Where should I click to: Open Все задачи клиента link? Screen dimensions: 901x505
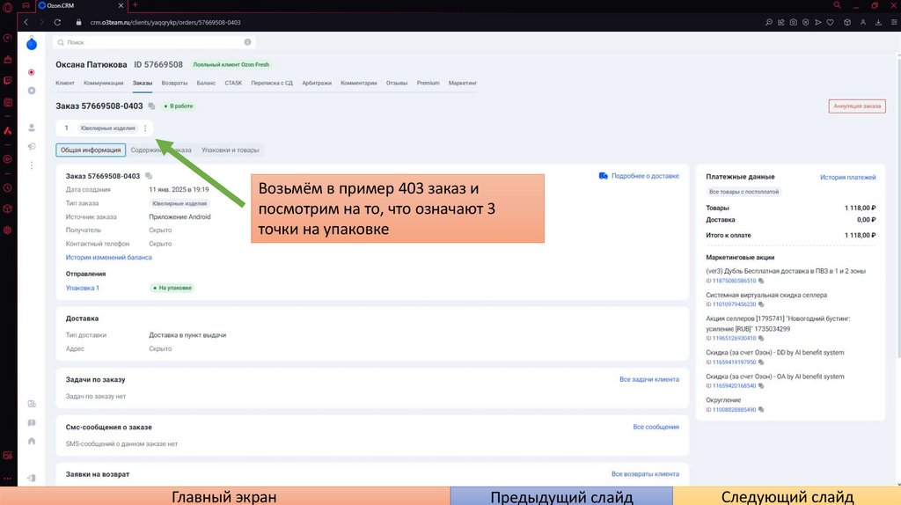pyautogui.click(x=649, y=379)
